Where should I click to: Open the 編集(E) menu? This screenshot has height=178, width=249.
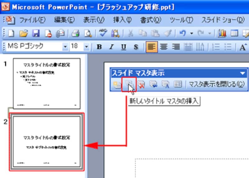pyautogui.click(x=64, y=20)
